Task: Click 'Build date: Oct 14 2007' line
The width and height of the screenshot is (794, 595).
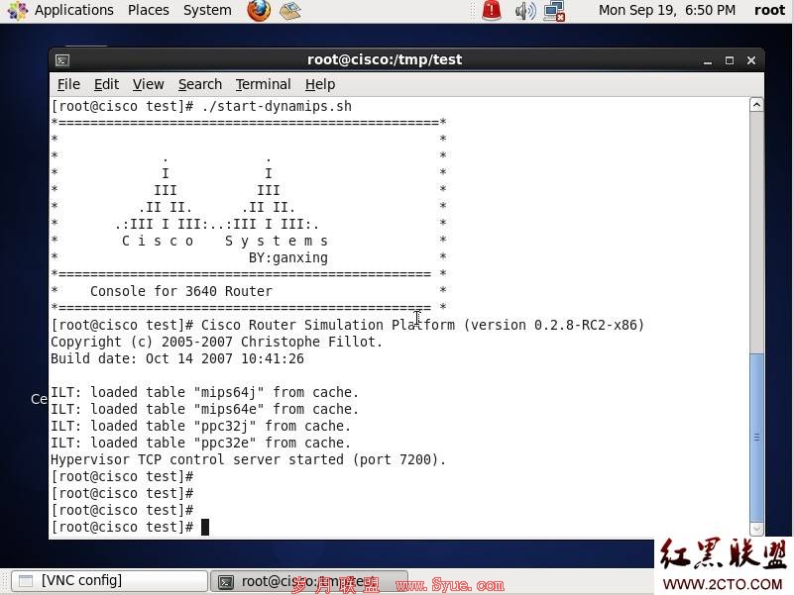Action: [177, 358]
